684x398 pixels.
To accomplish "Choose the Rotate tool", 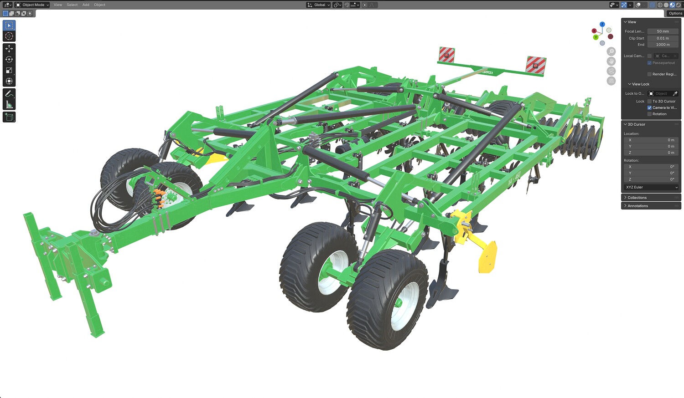I will pos(9,59).
